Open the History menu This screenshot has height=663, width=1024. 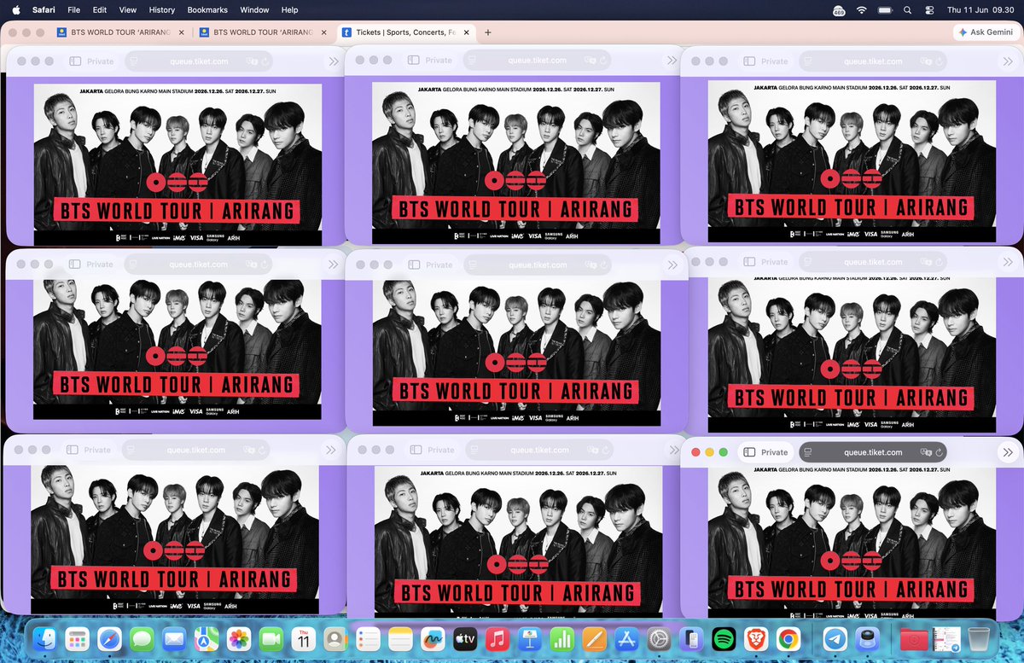click(162, 9)
